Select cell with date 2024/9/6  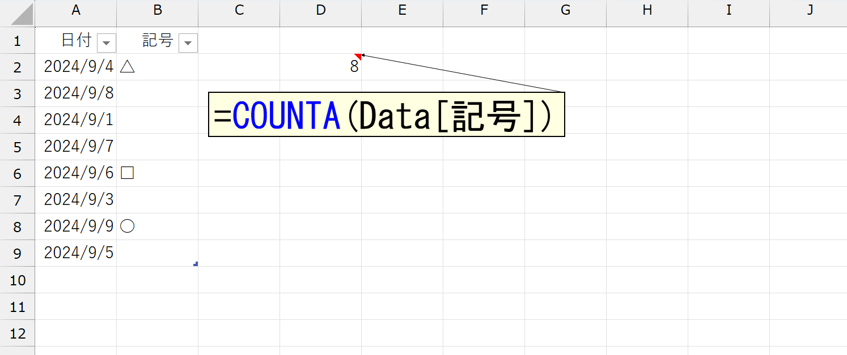(76, 173)
